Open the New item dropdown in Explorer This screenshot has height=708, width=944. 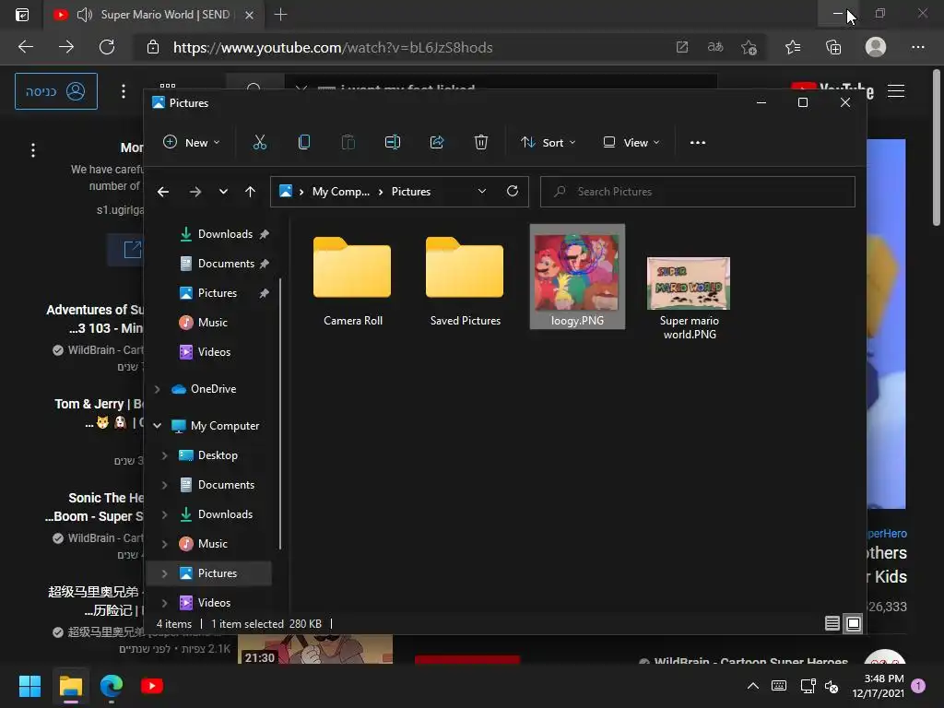click(x=192, y=143)
